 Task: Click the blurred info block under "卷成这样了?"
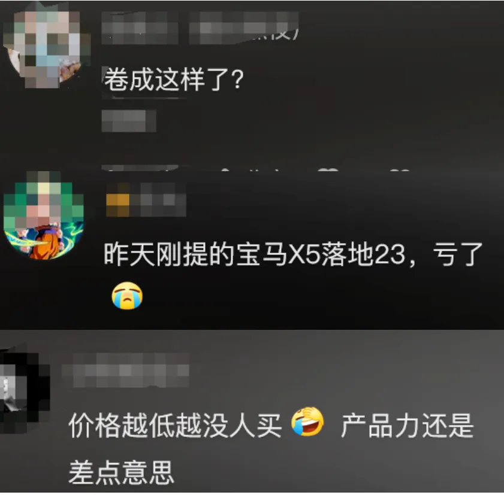129,121
